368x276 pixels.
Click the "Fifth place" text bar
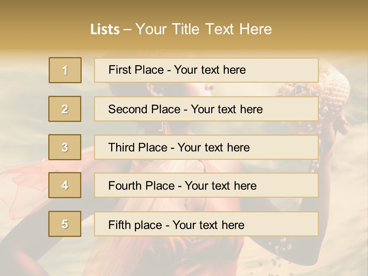(206, 224)
